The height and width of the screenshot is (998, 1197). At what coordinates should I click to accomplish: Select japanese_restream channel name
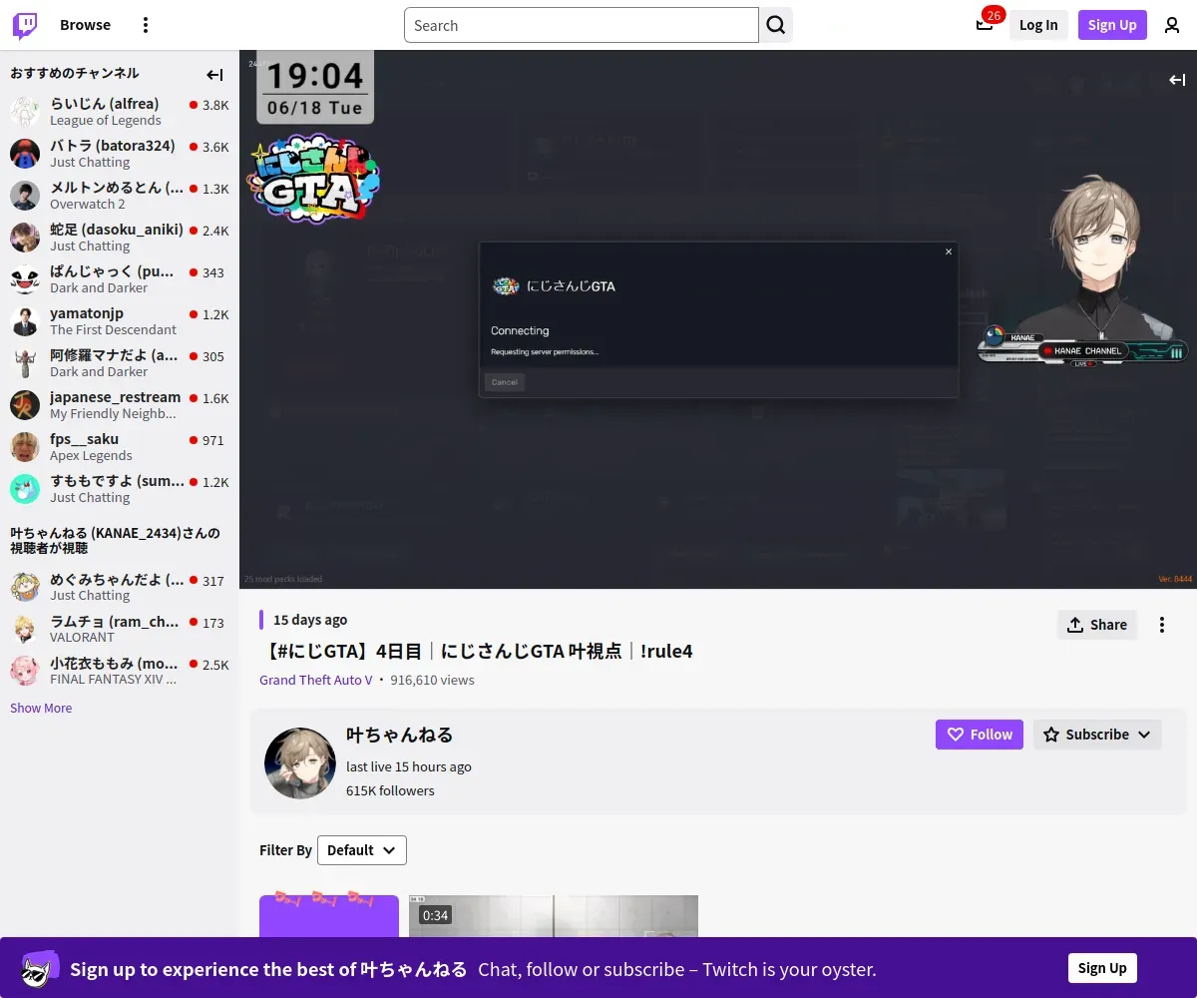pyautogui.click(x=116, y=397)
